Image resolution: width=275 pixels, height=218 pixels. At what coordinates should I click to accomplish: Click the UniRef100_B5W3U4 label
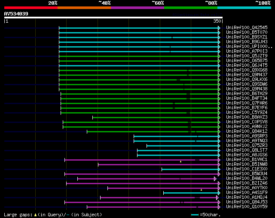click(247, 174)
